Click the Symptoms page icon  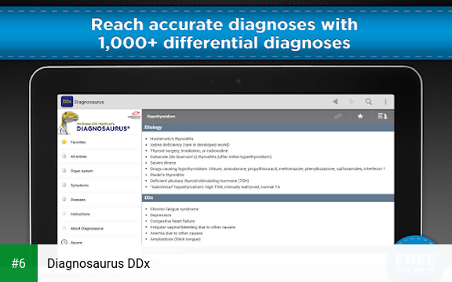[64, 185]
